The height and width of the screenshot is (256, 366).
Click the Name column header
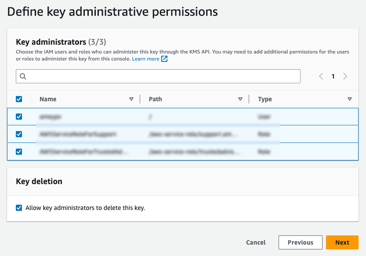(48, 99)
